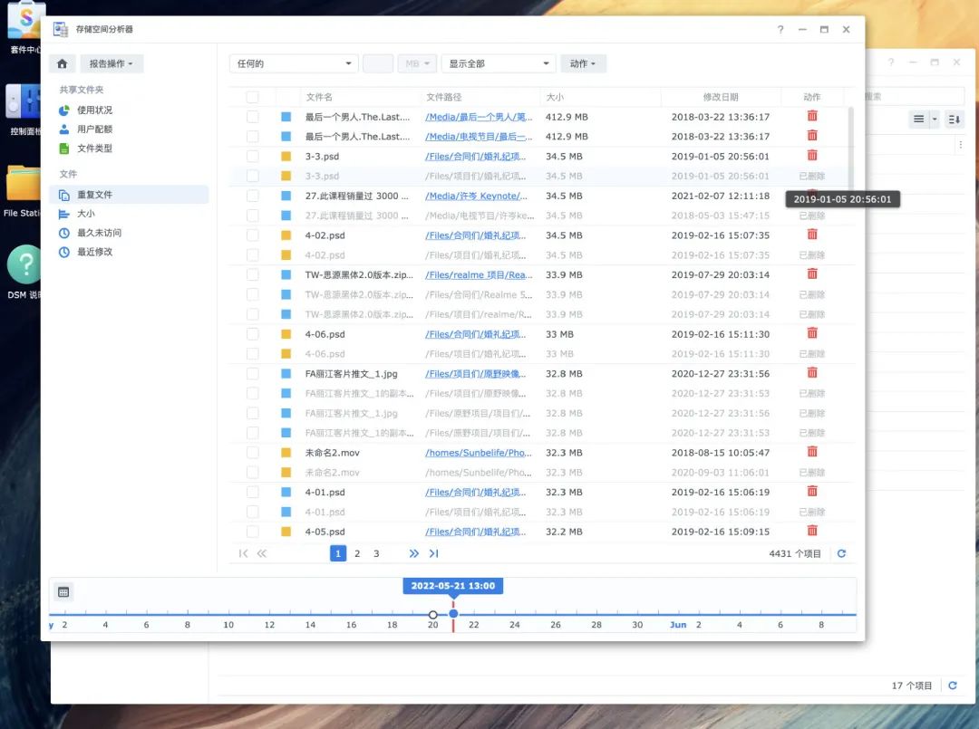Click the home icon button
The height and width of the screenshot is (729, 979).
click(x=62, y=63)
